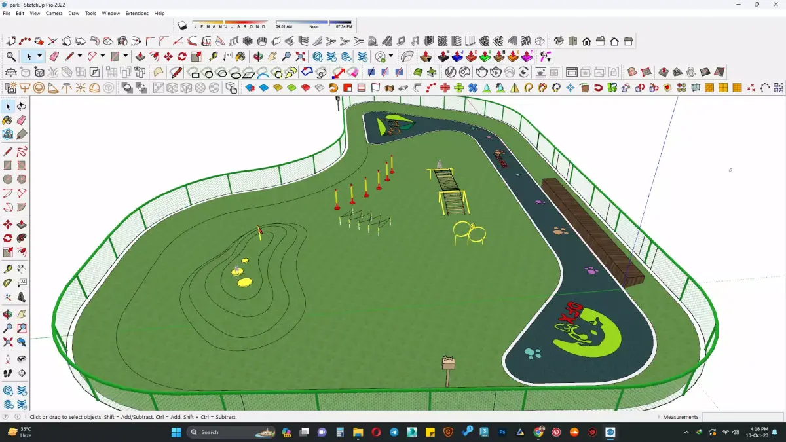Screen dimensions: 786x442
Task: Click the Measurements input box
Action: point(742,417)
